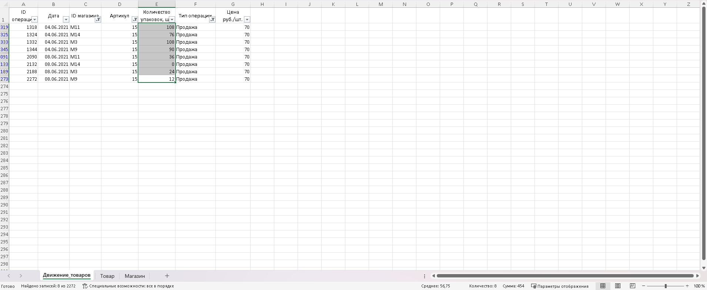Image resolution: width=707 pixels, height=290 pixels.
Task: Expand the Дата column filter dropdown
Action: [66, 20]
